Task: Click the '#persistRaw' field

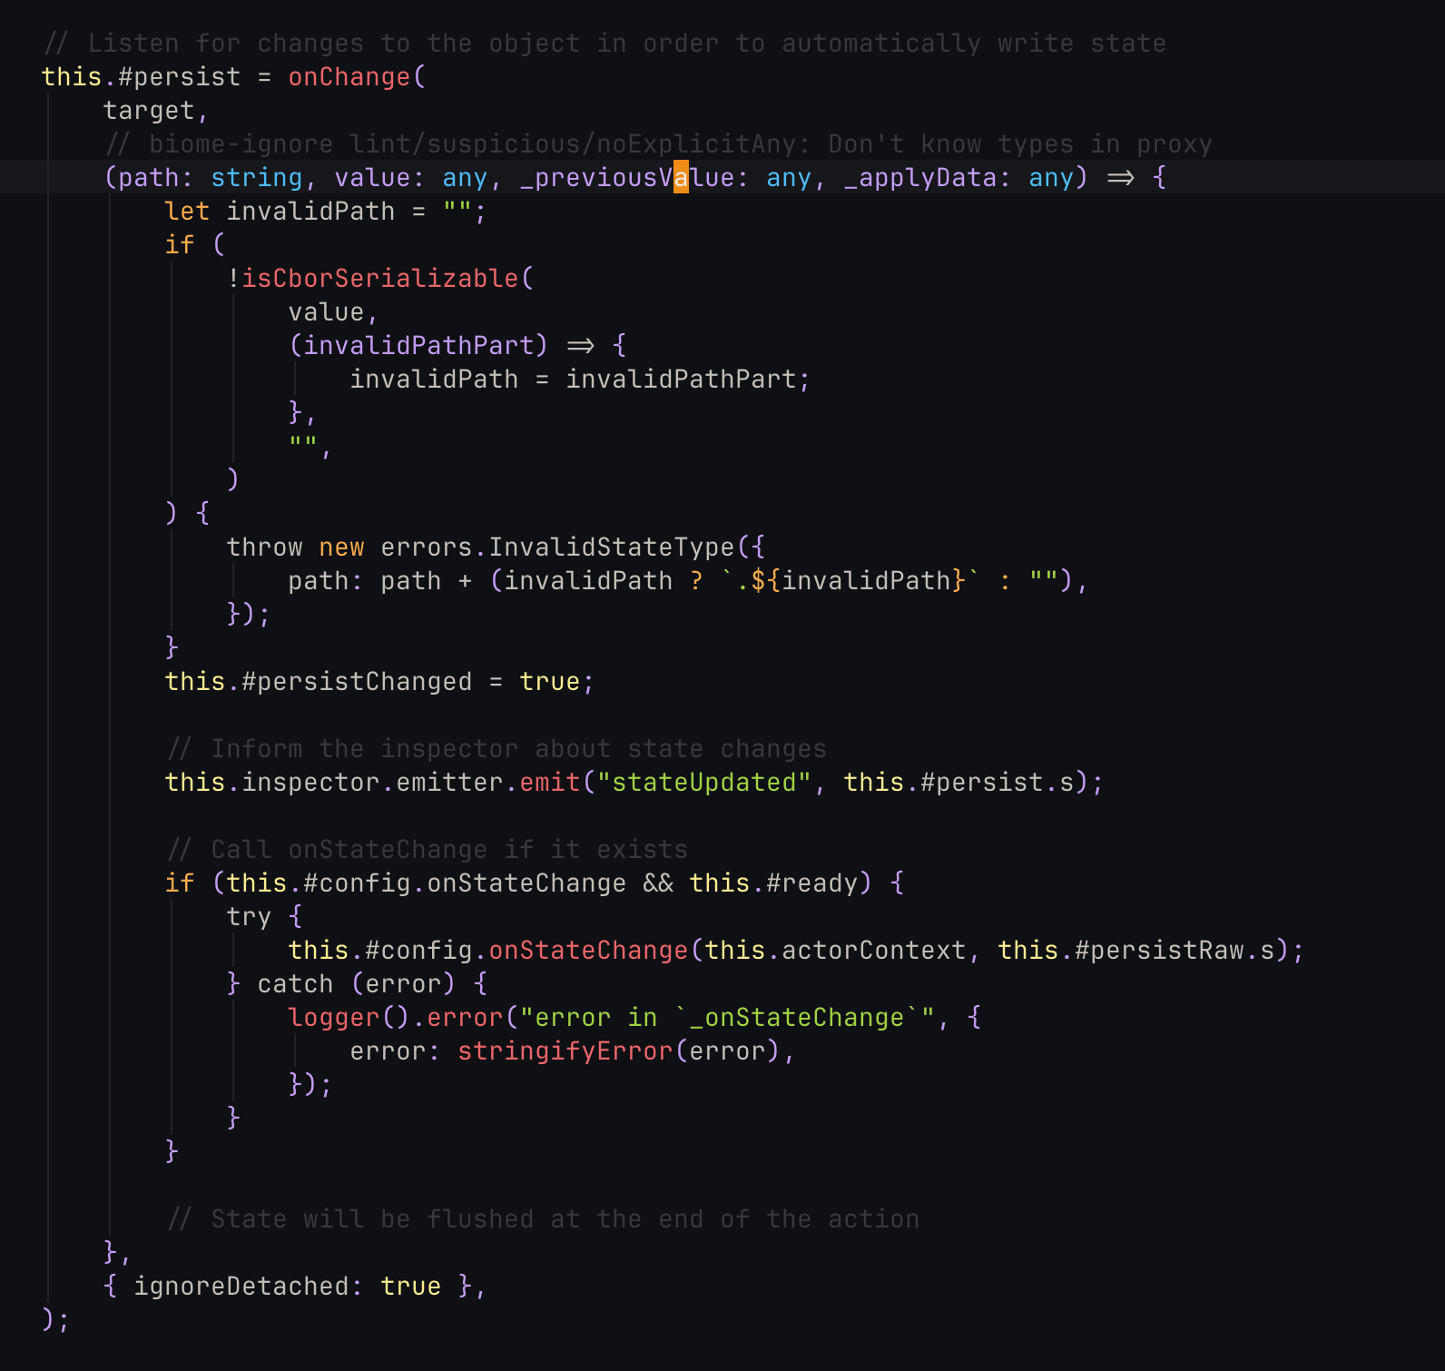Action: pos(1159,951)
